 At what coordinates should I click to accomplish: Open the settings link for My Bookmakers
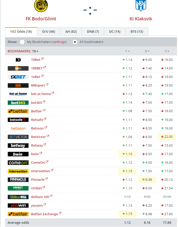(60, 42)
